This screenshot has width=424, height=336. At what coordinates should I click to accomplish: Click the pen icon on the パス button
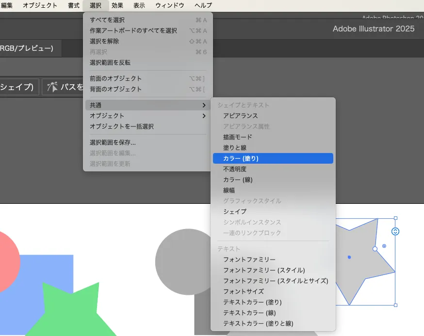pyautogui.click(x=52, y=87)
